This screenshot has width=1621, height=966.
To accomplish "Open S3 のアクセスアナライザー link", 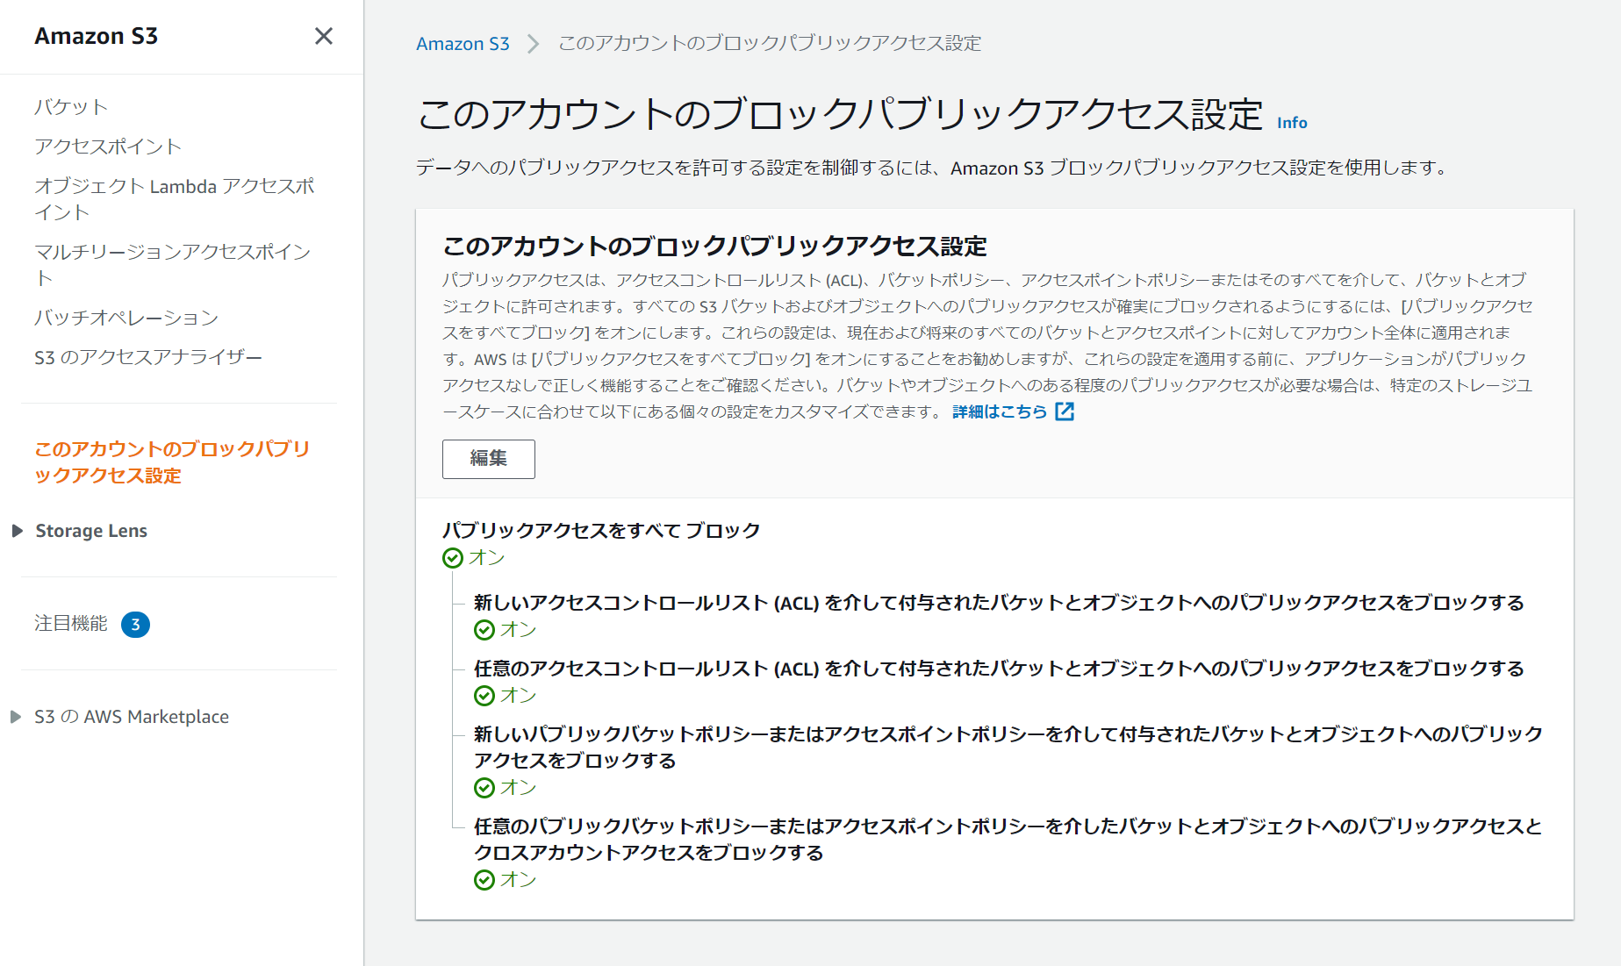I will click(x=148, y=357).
